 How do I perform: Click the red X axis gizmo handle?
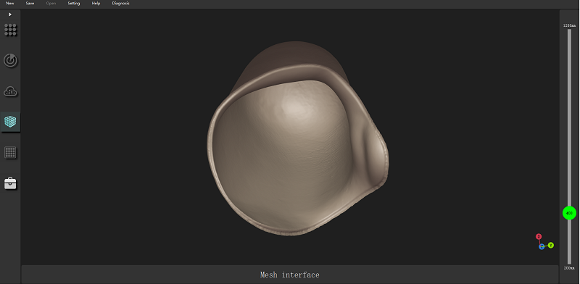click(539, 236)
